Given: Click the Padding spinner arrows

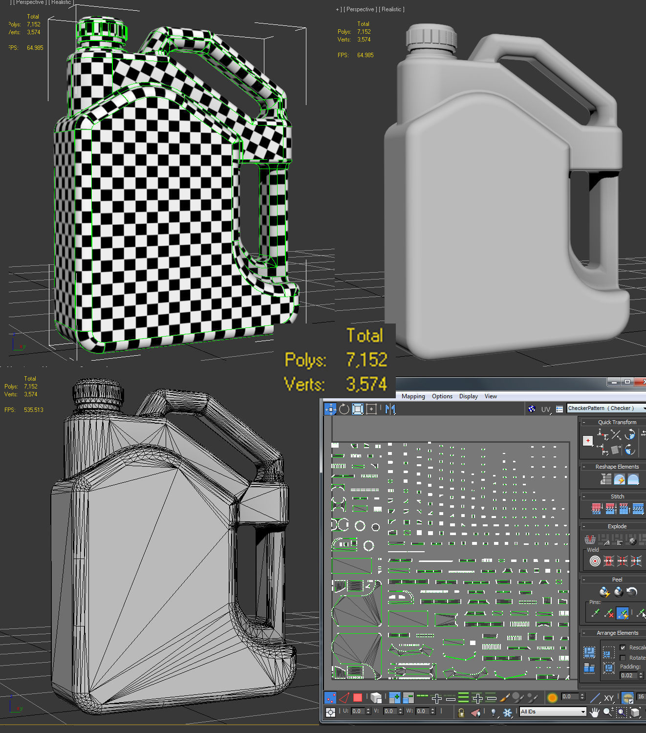Looking at the screenshot, I should [x=641, y=675].
